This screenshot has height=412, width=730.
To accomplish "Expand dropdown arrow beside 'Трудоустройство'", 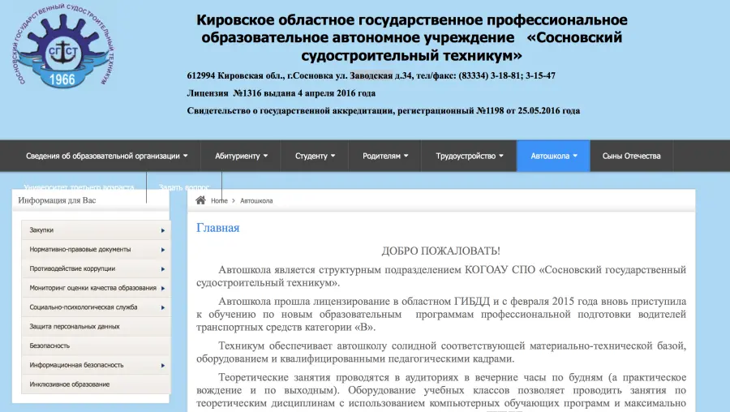I will click(x=501, y=156).
